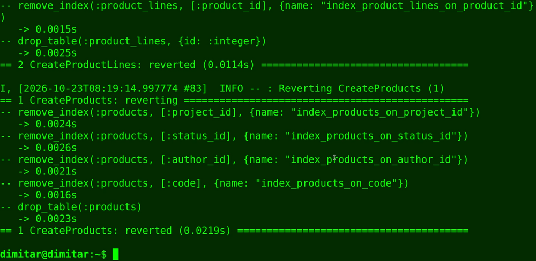The height and width of the screenshot is (261, 536).
Task: Click the timing value '-> 0.0021s'
Action: [48, 172]
